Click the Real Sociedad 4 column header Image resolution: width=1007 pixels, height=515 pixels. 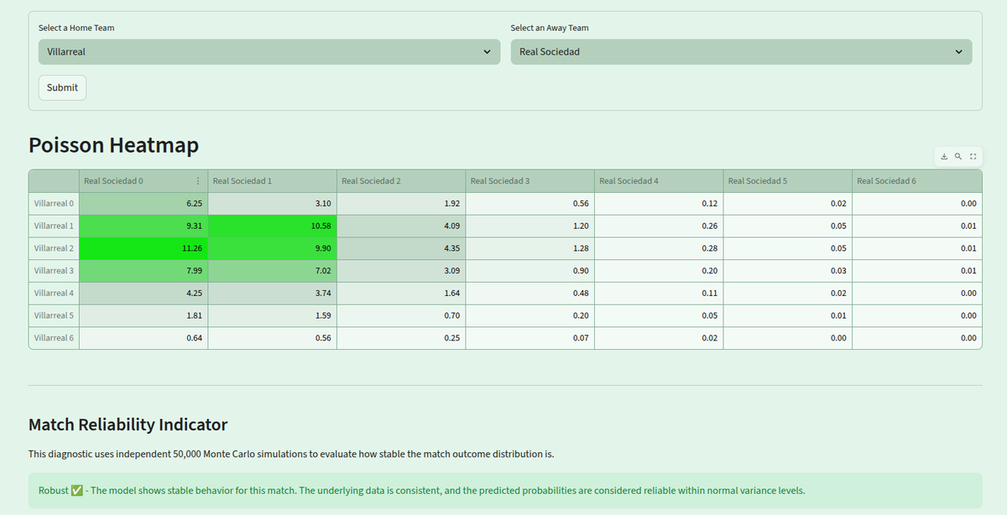point(659,181)
